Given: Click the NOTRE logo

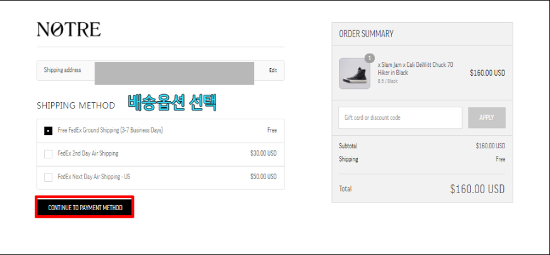Looking at the screenshot, I should tap(69, 30).
